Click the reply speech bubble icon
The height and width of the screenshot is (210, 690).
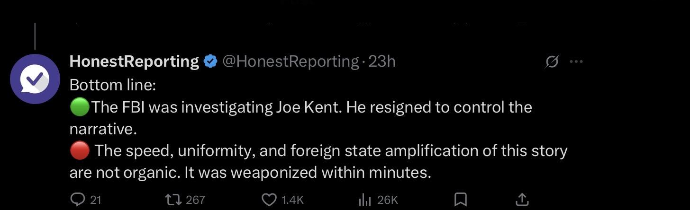point(77,200)
